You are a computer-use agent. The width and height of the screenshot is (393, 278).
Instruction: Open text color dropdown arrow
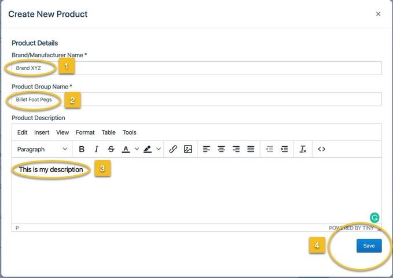click(x=137, y=149)
